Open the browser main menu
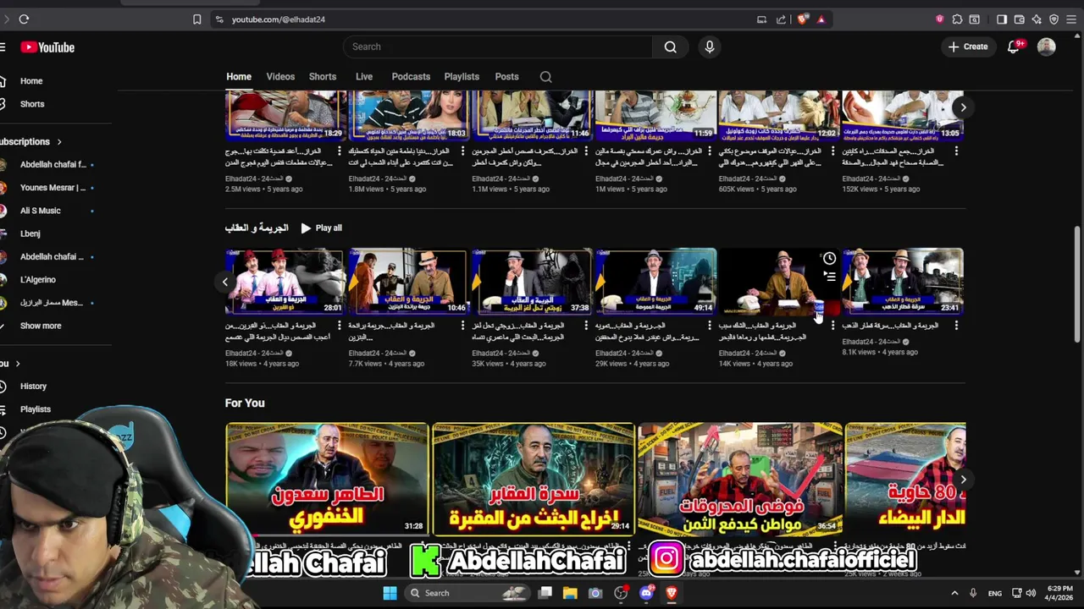The image size is (1084, 609). [x=1073, y=19]
